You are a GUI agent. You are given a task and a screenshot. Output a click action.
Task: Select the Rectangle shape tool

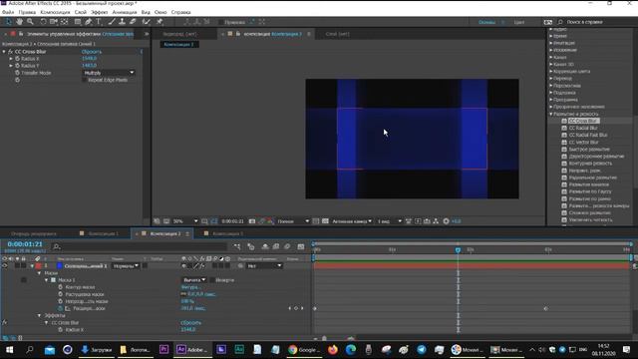(x=78, y=22)
